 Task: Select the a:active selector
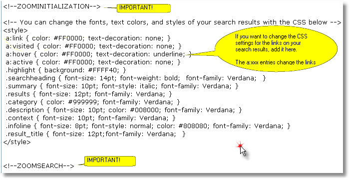click(19, 62)
